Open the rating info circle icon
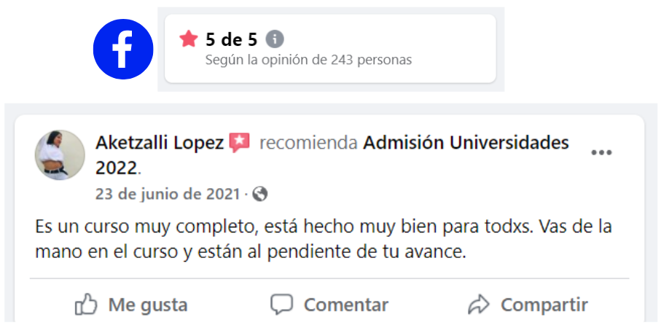 [275, 39]
